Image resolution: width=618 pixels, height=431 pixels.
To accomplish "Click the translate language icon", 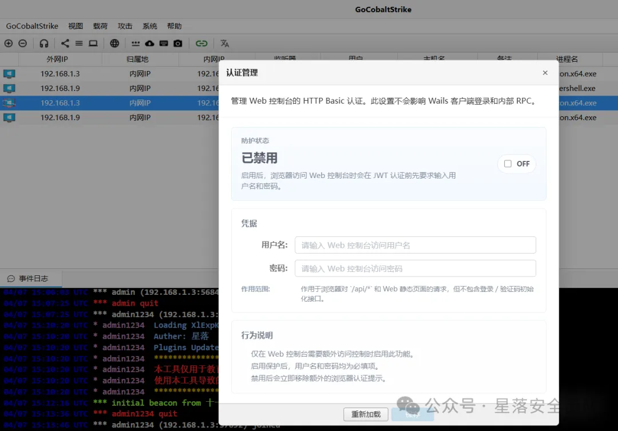I will tap(225, 44).
